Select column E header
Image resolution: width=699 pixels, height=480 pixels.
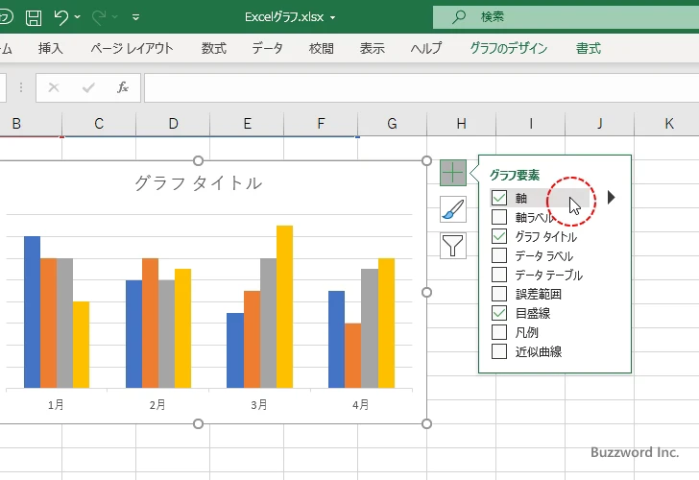tap(247, 124)
